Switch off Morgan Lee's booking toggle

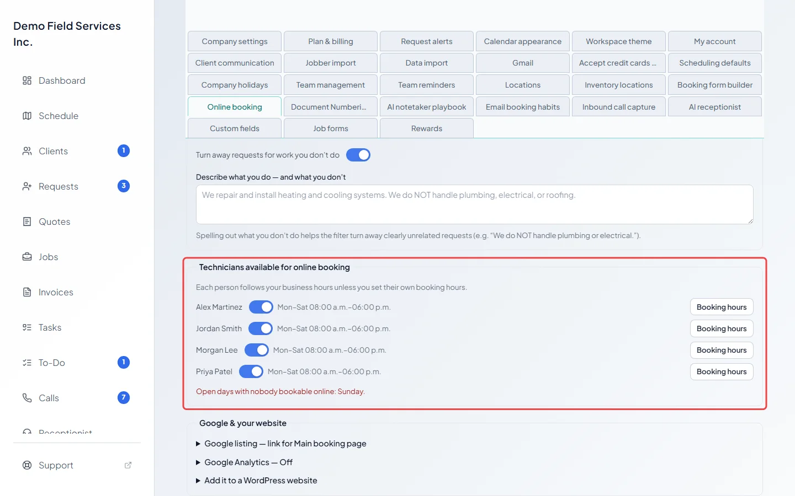(257, 350)
